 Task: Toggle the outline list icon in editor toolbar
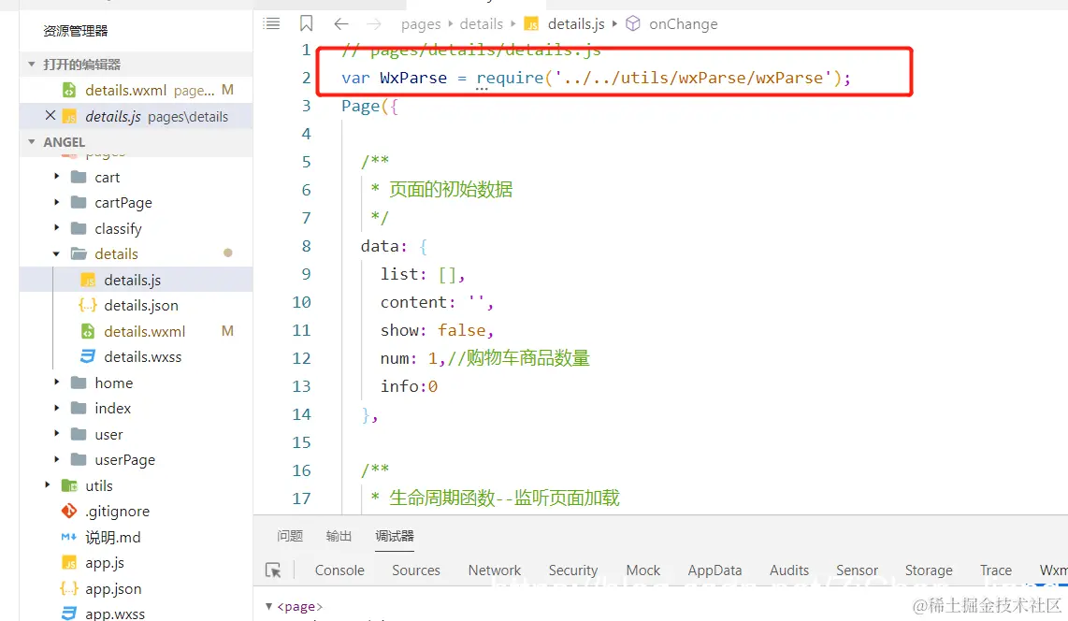(x=271, y=23)
